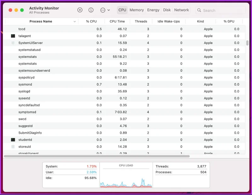Select the SystemUIServer process name
Screen dimensions: 252x195
pos(31,43)
